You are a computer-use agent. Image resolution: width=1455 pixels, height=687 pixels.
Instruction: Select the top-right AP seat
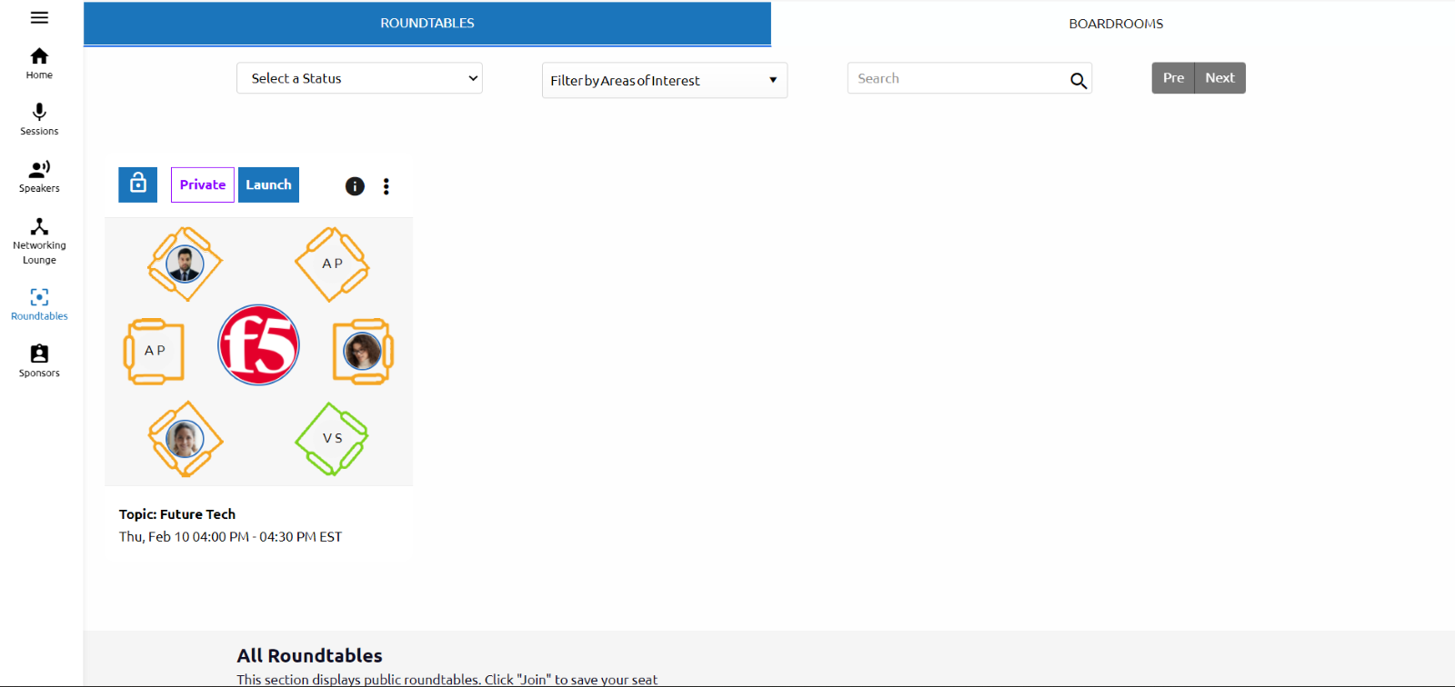[333, 264]
